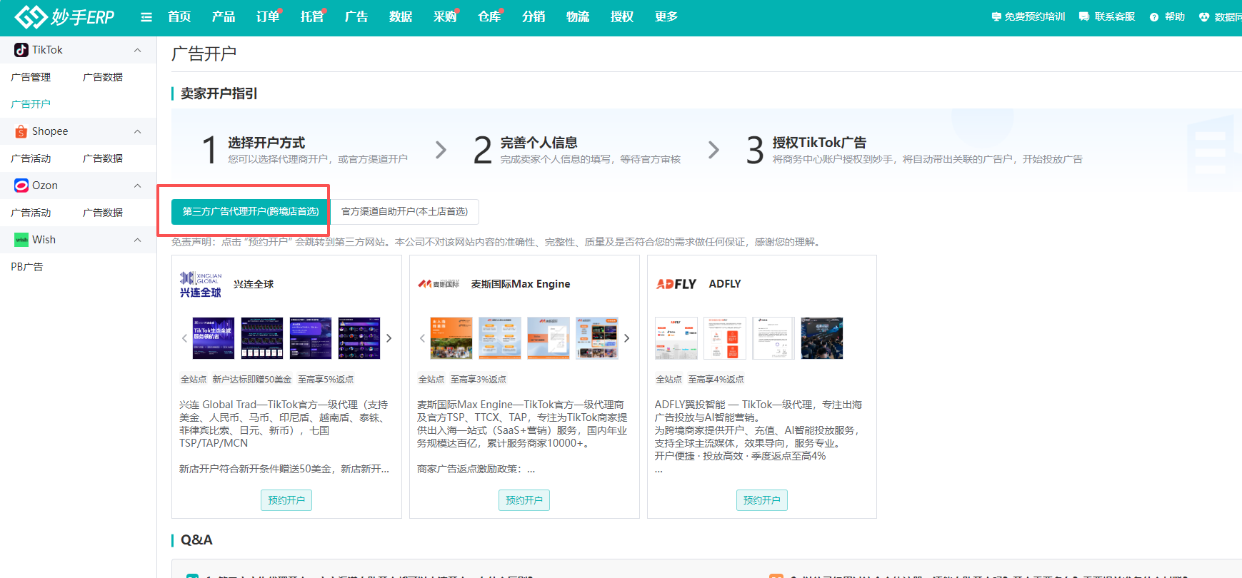The height and width of the screenshot is (578, 1242).
Task: Open PB广告 in sidebar
Action: (x=27, y=267)
